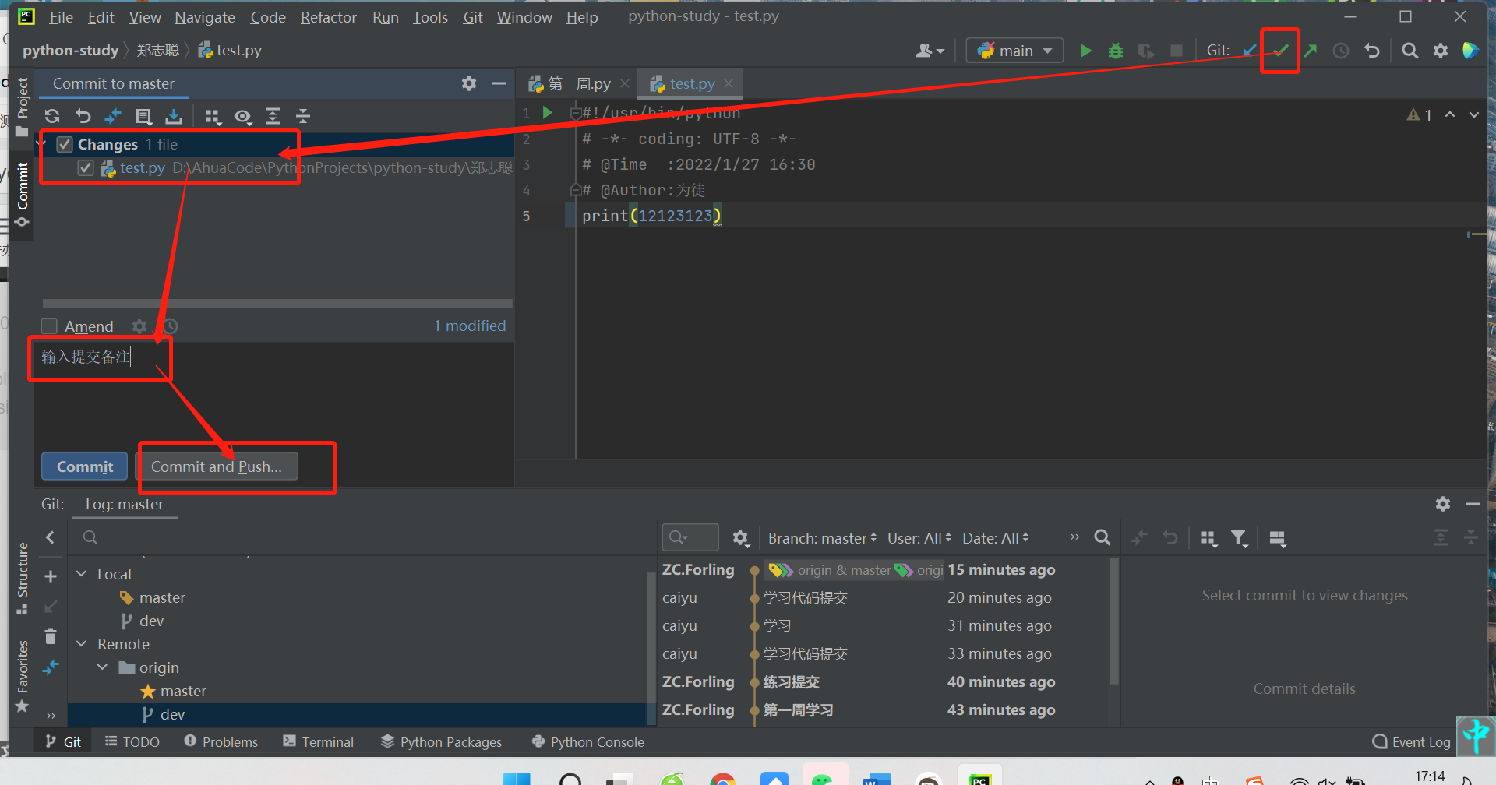Open User: All filter dropdown

click(919, 538)
